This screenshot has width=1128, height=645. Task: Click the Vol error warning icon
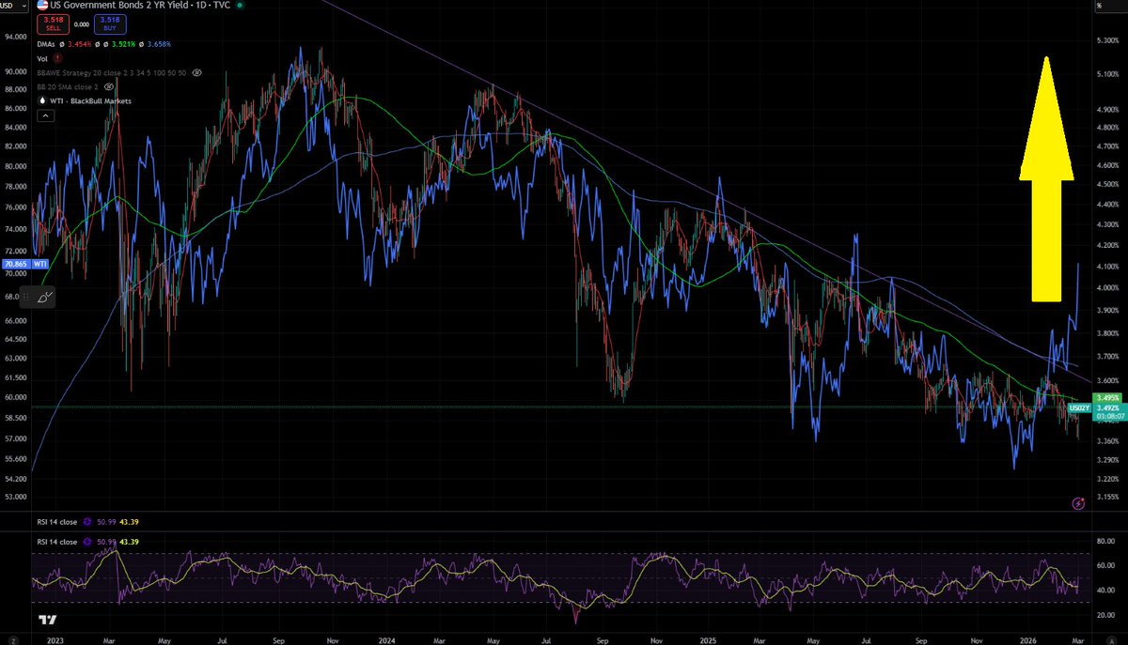point(57,58)
